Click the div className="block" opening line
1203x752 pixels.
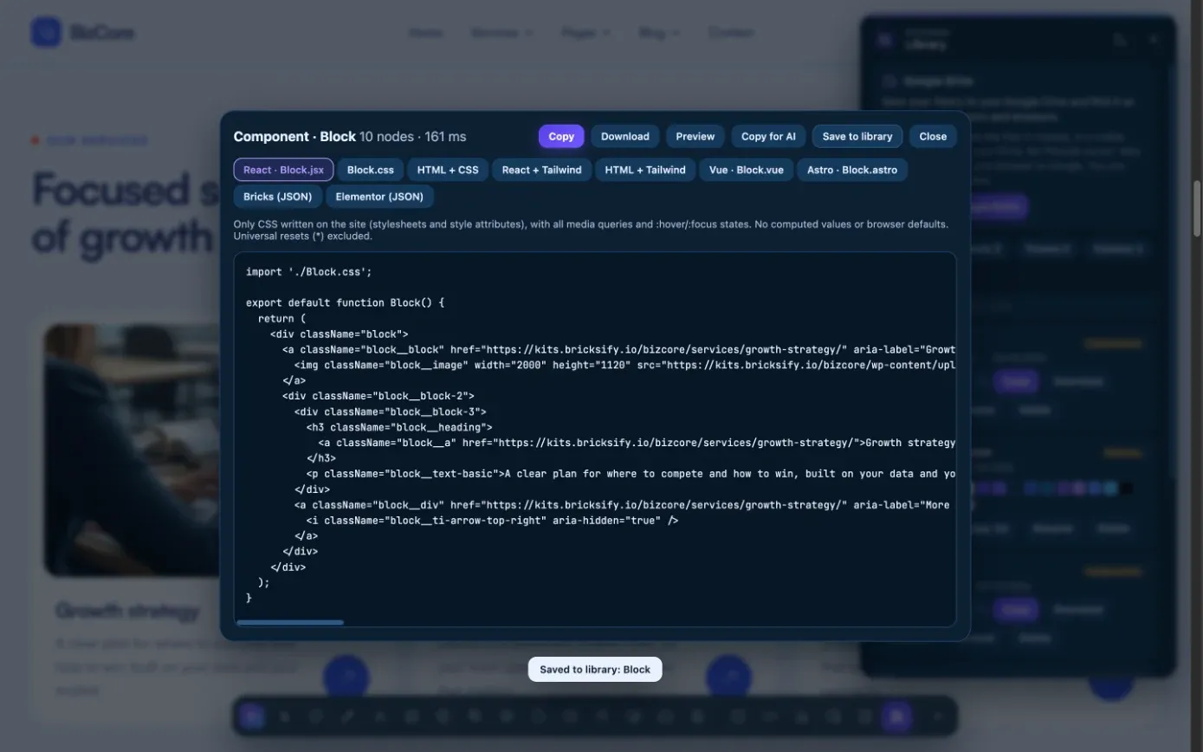click(x=339, y=334)
